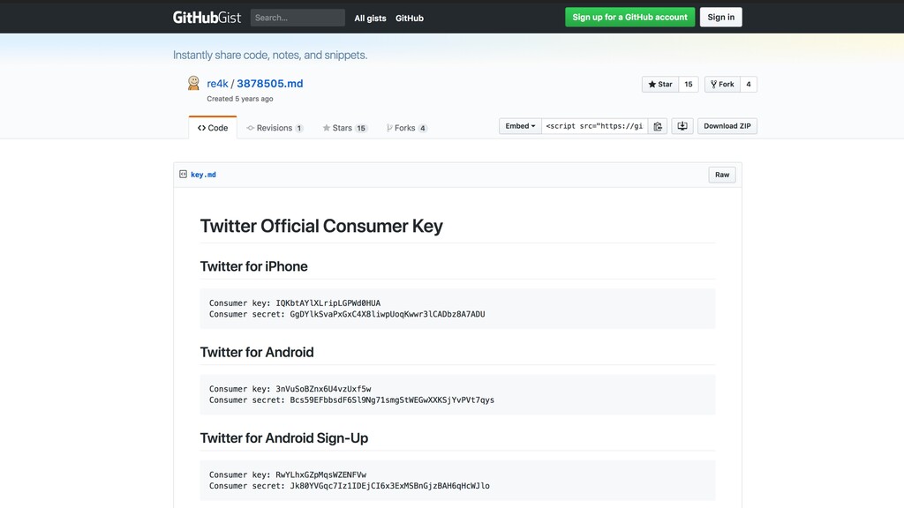
Task: Open the fork count of 4
Action: tap(749, 84)
